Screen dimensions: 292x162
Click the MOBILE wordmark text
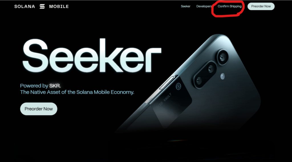tap(59, 7)
